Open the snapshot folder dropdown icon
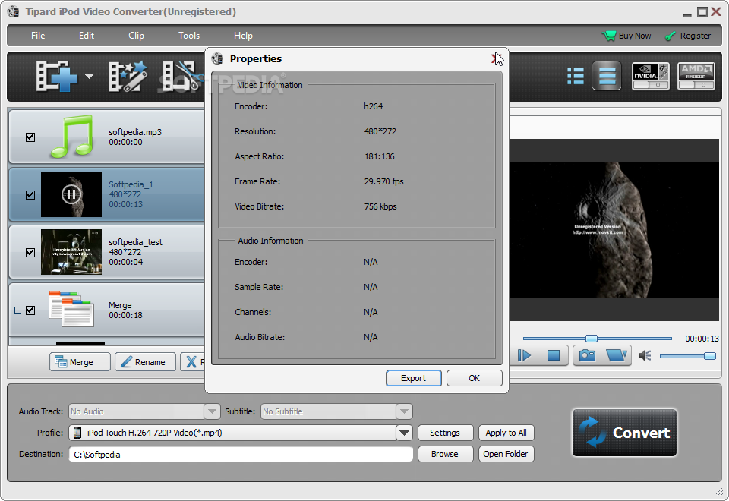This screenshot has height=501, width=729. 617,355
